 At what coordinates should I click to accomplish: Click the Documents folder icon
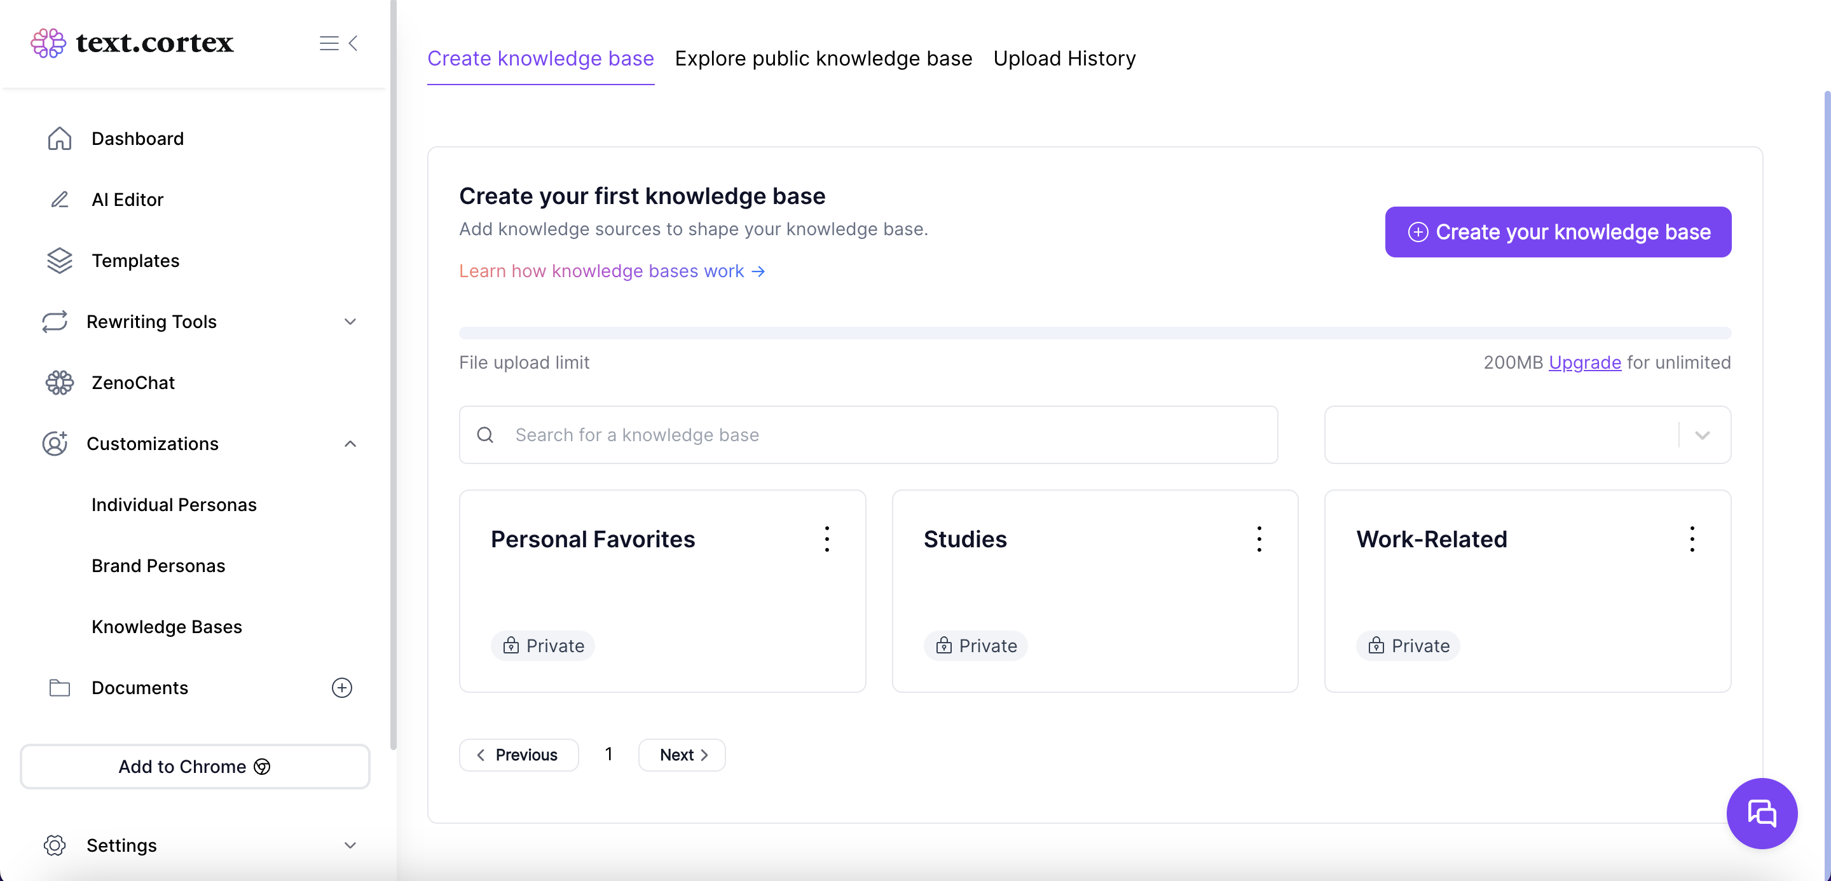pos(60,688)
